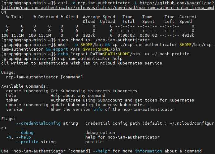Click the '--debug' flag text
The image size is (215, 154).
[x=25, y=133]
